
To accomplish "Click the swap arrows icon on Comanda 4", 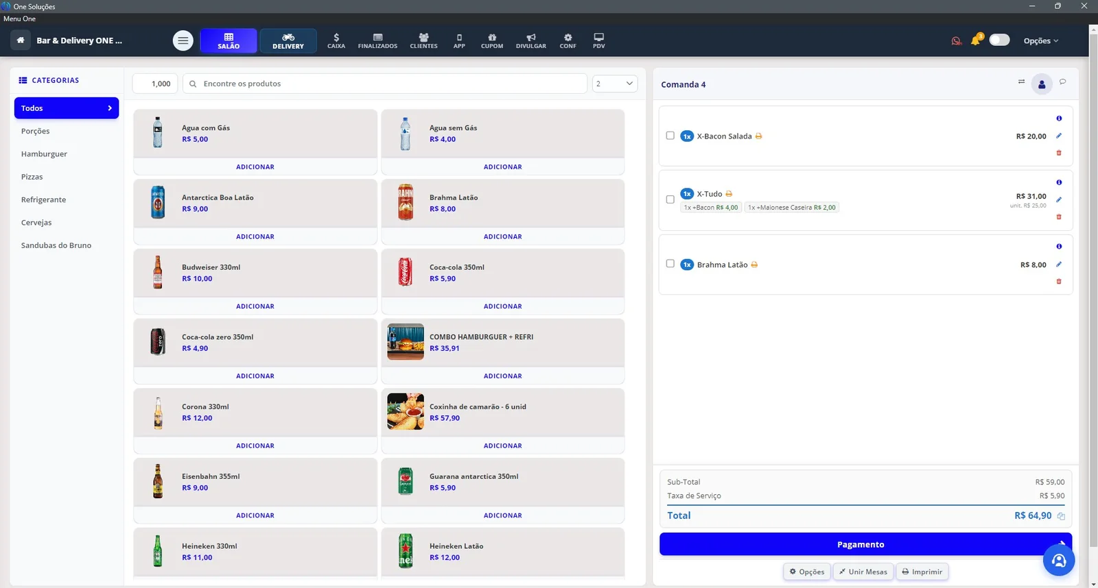I will tap(1021, 82).
